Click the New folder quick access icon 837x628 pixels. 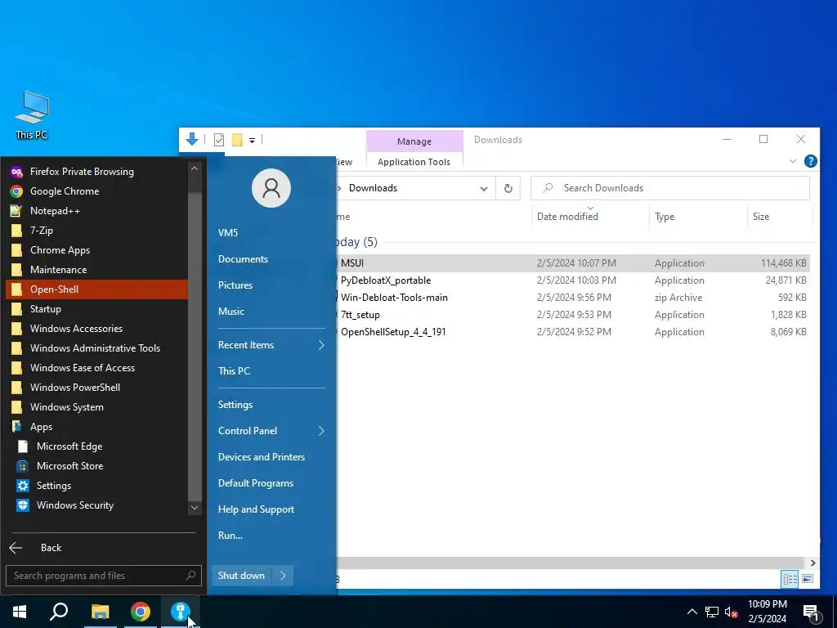click(238, 140)
